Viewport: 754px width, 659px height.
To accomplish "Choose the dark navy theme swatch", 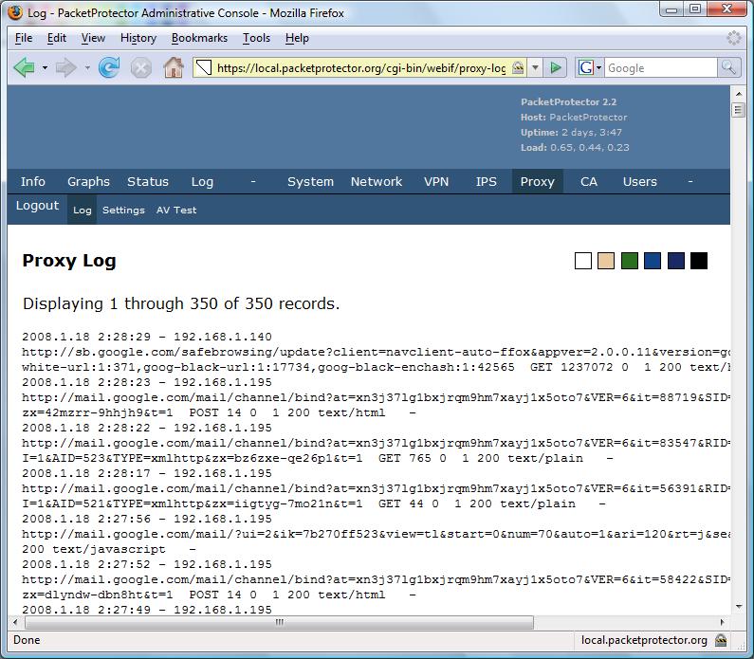I will pos(675,261).
